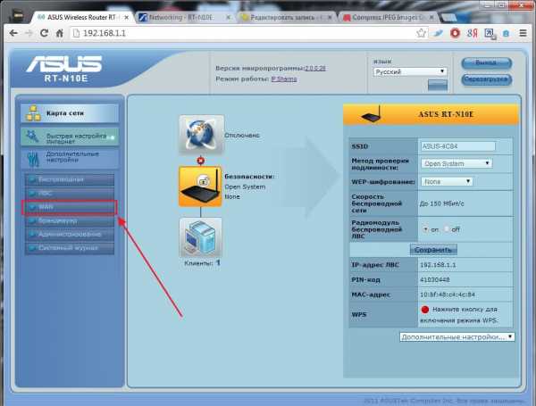The height and width of the screenshot is (406, 536).
Task: Open the Брандмауэр menu item
Action: pyautogui.click(x=70, y=221)
